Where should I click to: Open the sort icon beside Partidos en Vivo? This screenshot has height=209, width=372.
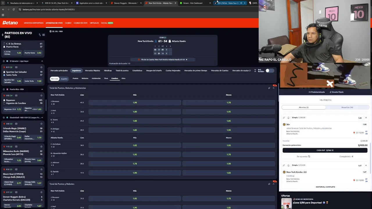click(x=40, y=35)
